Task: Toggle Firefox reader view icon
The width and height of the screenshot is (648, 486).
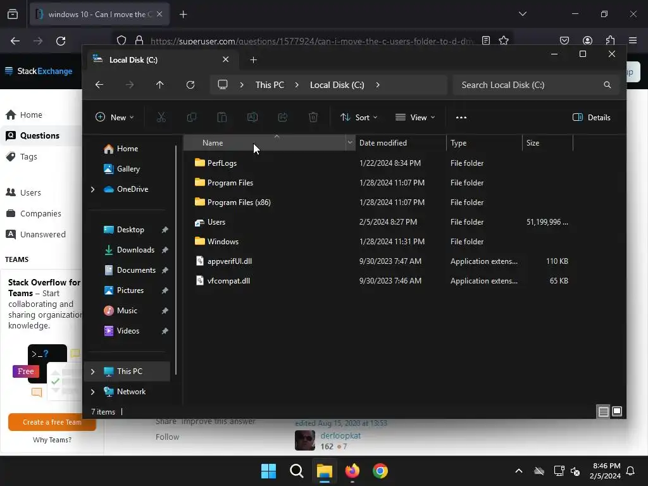Action: [x=486, y=40]
